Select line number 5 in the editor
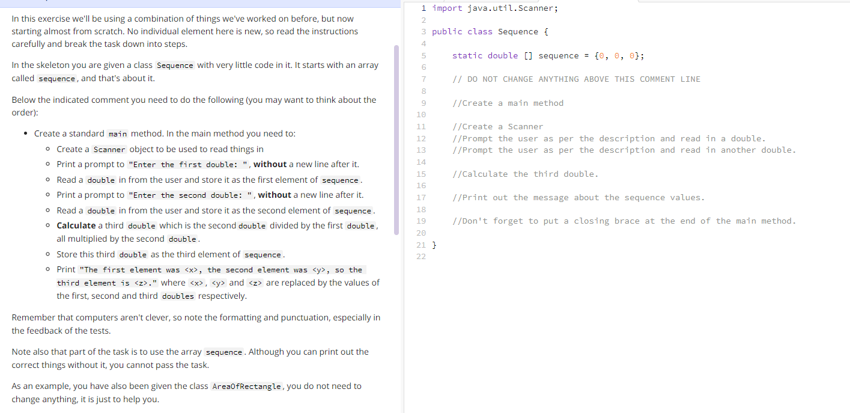 point(423,55)
